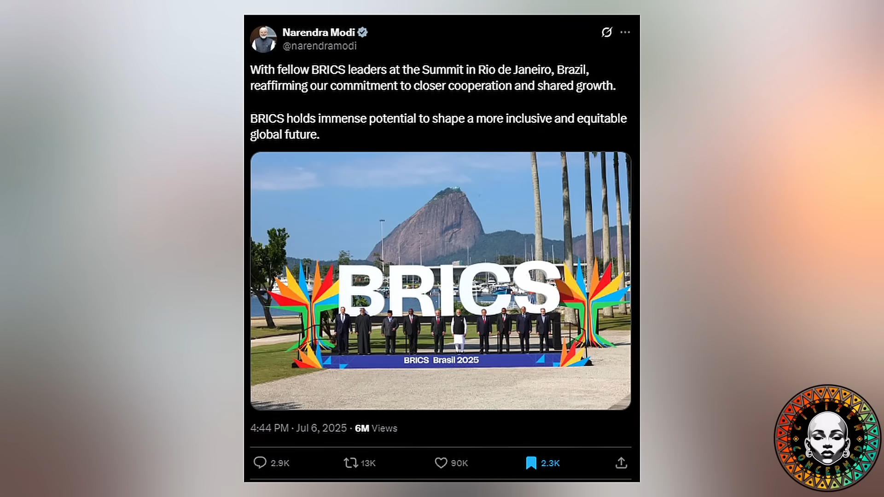Click the 2.3K bookmarks count
Viewport: 884px width, 497px height.
[550, 463]
